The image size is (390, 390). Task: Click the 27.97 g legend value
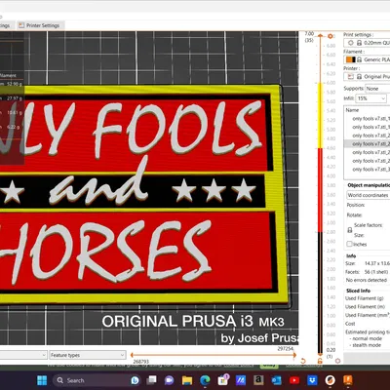tap(15, 98)
